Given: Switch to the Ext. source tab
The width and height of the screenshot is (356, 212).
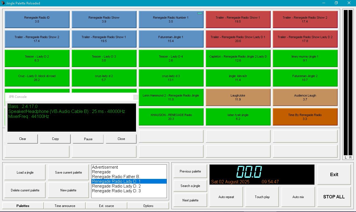Looking at the screenshot, I should [107, 206].
